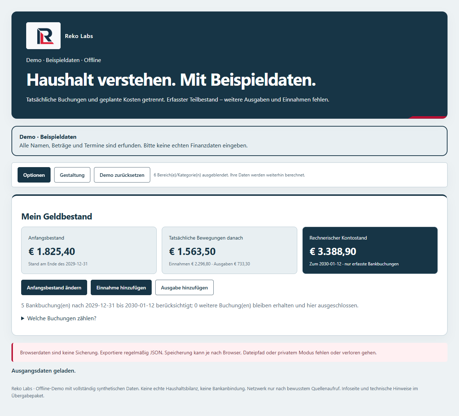Click the 'Demo · Offline' tagline under logo
Viewport: 459px width, 416px height.
(x=63, y=60)
